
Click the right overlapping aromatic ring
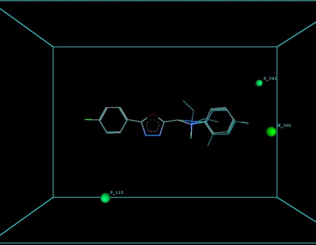click(x=219, y=121)
